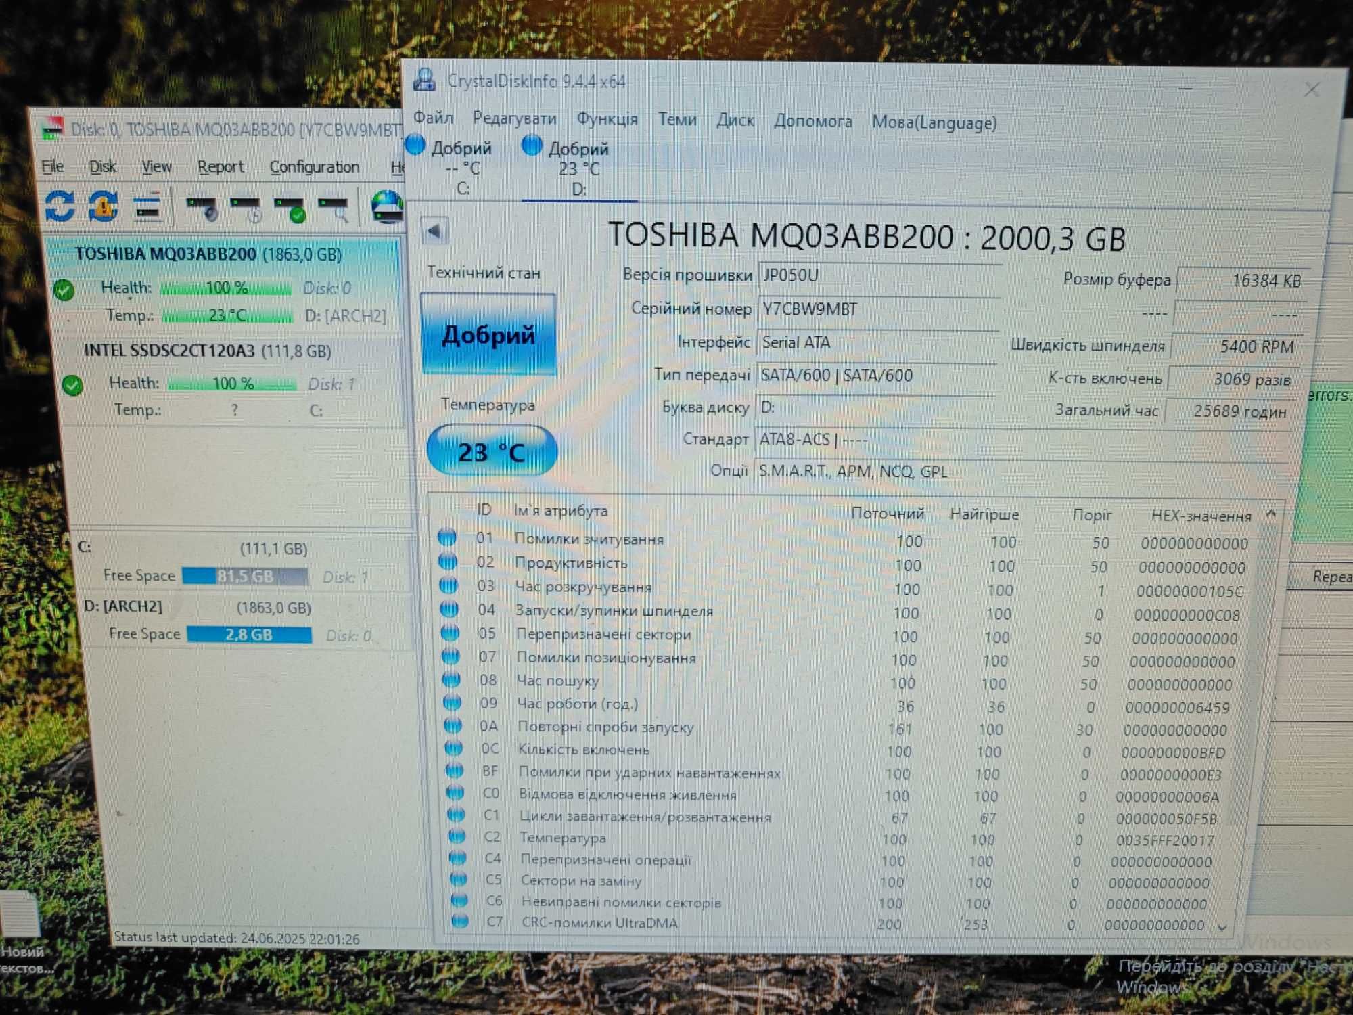
Task: Open the File menu in Hard Disk Sentinel
Action: click(53, 166)
